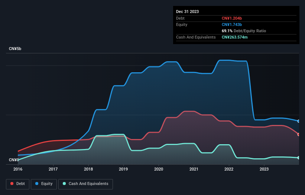Select the 2016 x-axis label
The width and height of the screenshot is (305, 195).
18,169
